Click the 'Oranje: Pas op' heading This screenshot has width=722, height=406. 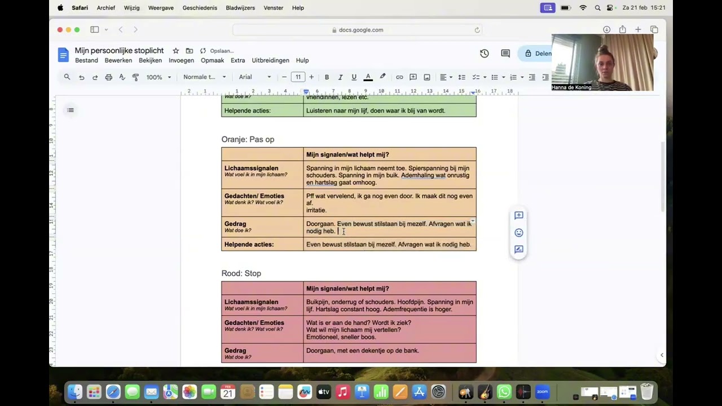pos(248,139)
